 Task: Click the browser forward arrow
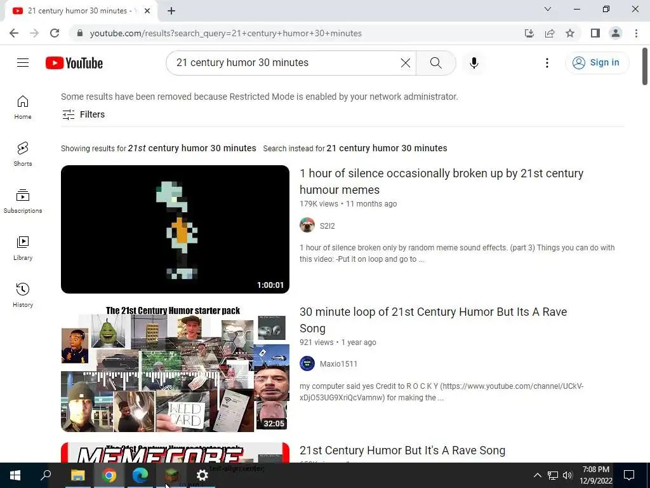(x=34, y=33)
